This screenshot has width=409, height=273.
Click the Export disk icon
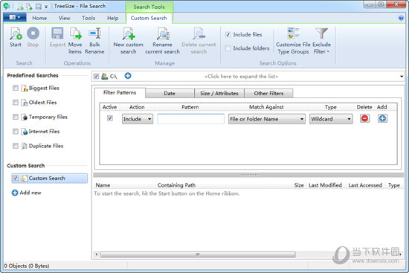57,33
